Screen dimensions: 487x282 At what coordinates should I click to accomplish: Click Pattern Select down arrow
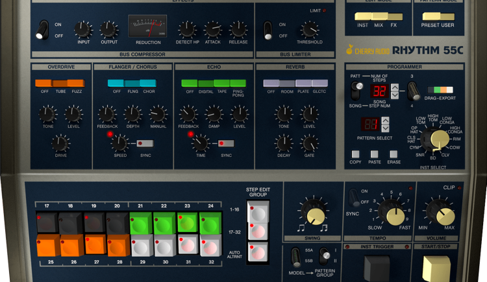point(385,128)
